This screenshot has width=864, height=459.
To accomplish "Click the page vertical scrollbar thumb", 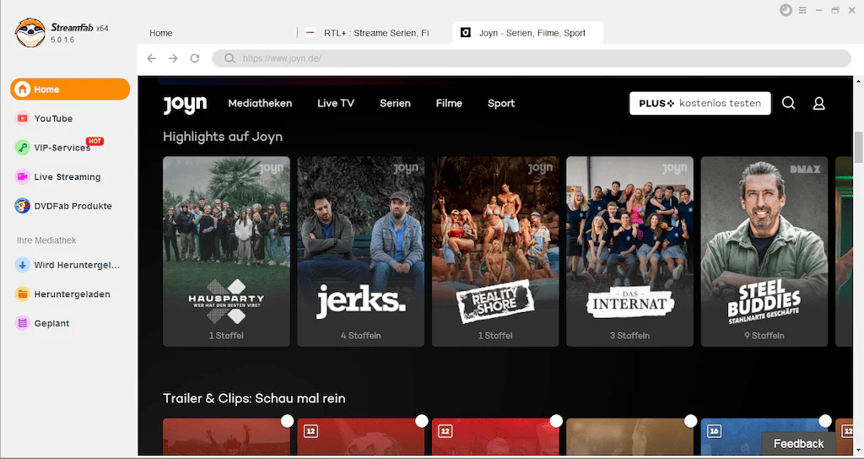I will [858, 147].
